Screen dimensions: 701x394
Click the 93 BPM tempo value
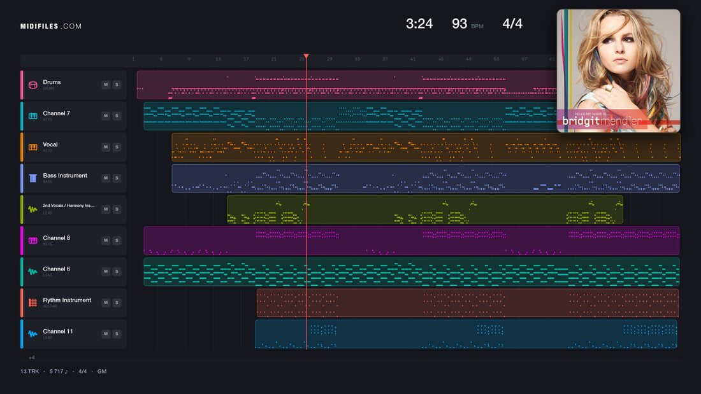tap(459, 24)
